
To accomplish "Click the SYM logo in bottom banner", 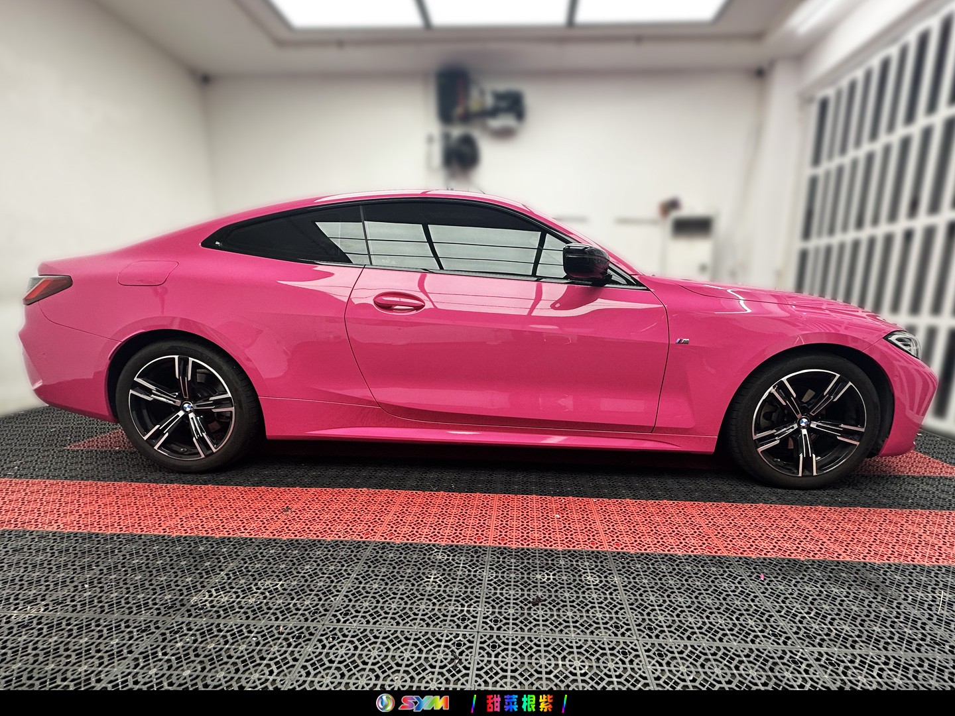I will coord(413,702).
